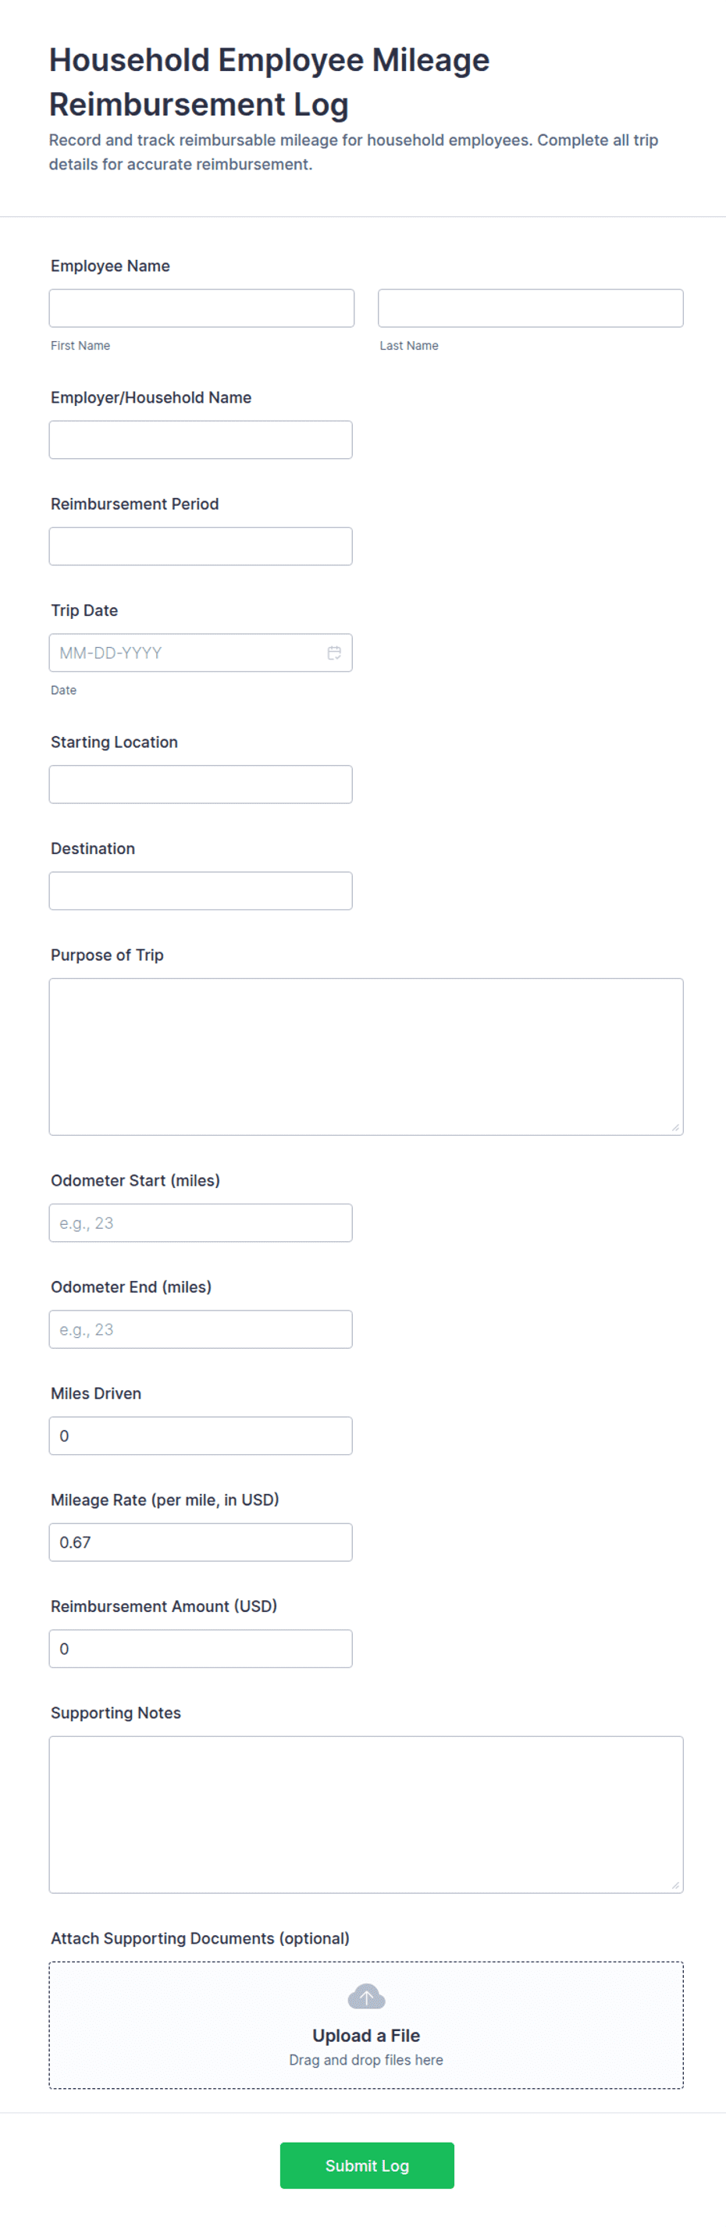The height and width of the screenshot is (2227, 726).
Task: Click the Mileage Rate field showing 0.67
Action: 201,1542
